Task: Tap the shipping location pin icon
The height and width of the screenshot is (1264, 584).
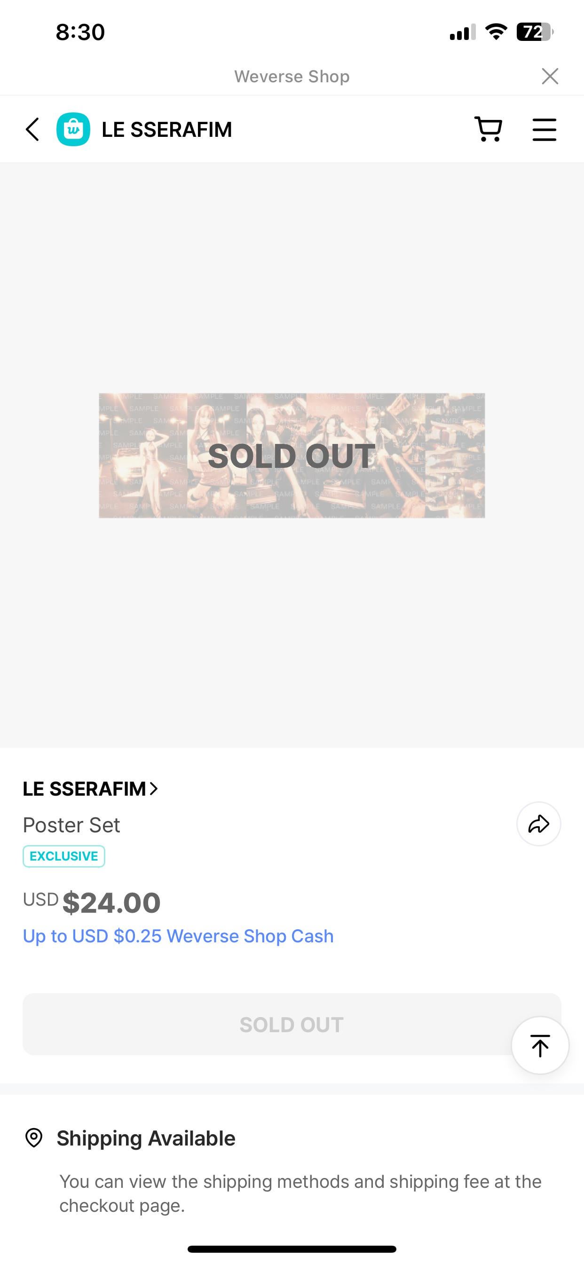Action: tap(34, 1138)
